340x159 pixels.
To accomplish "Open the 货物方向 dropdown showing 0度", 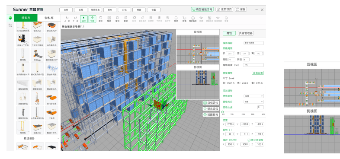I will pos(253,102).
